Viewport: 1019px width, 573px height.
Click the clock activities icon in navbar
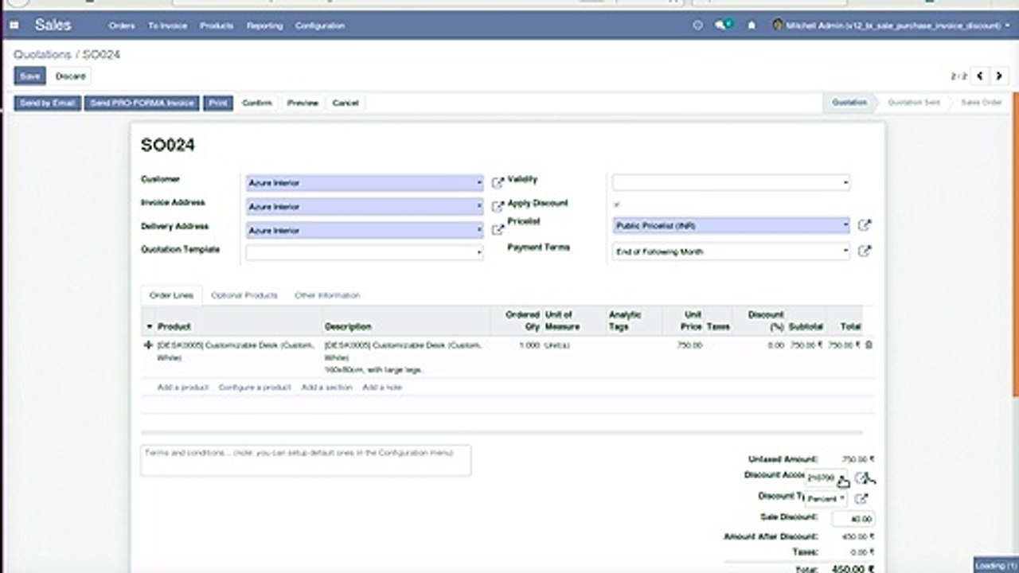(698, 25)
